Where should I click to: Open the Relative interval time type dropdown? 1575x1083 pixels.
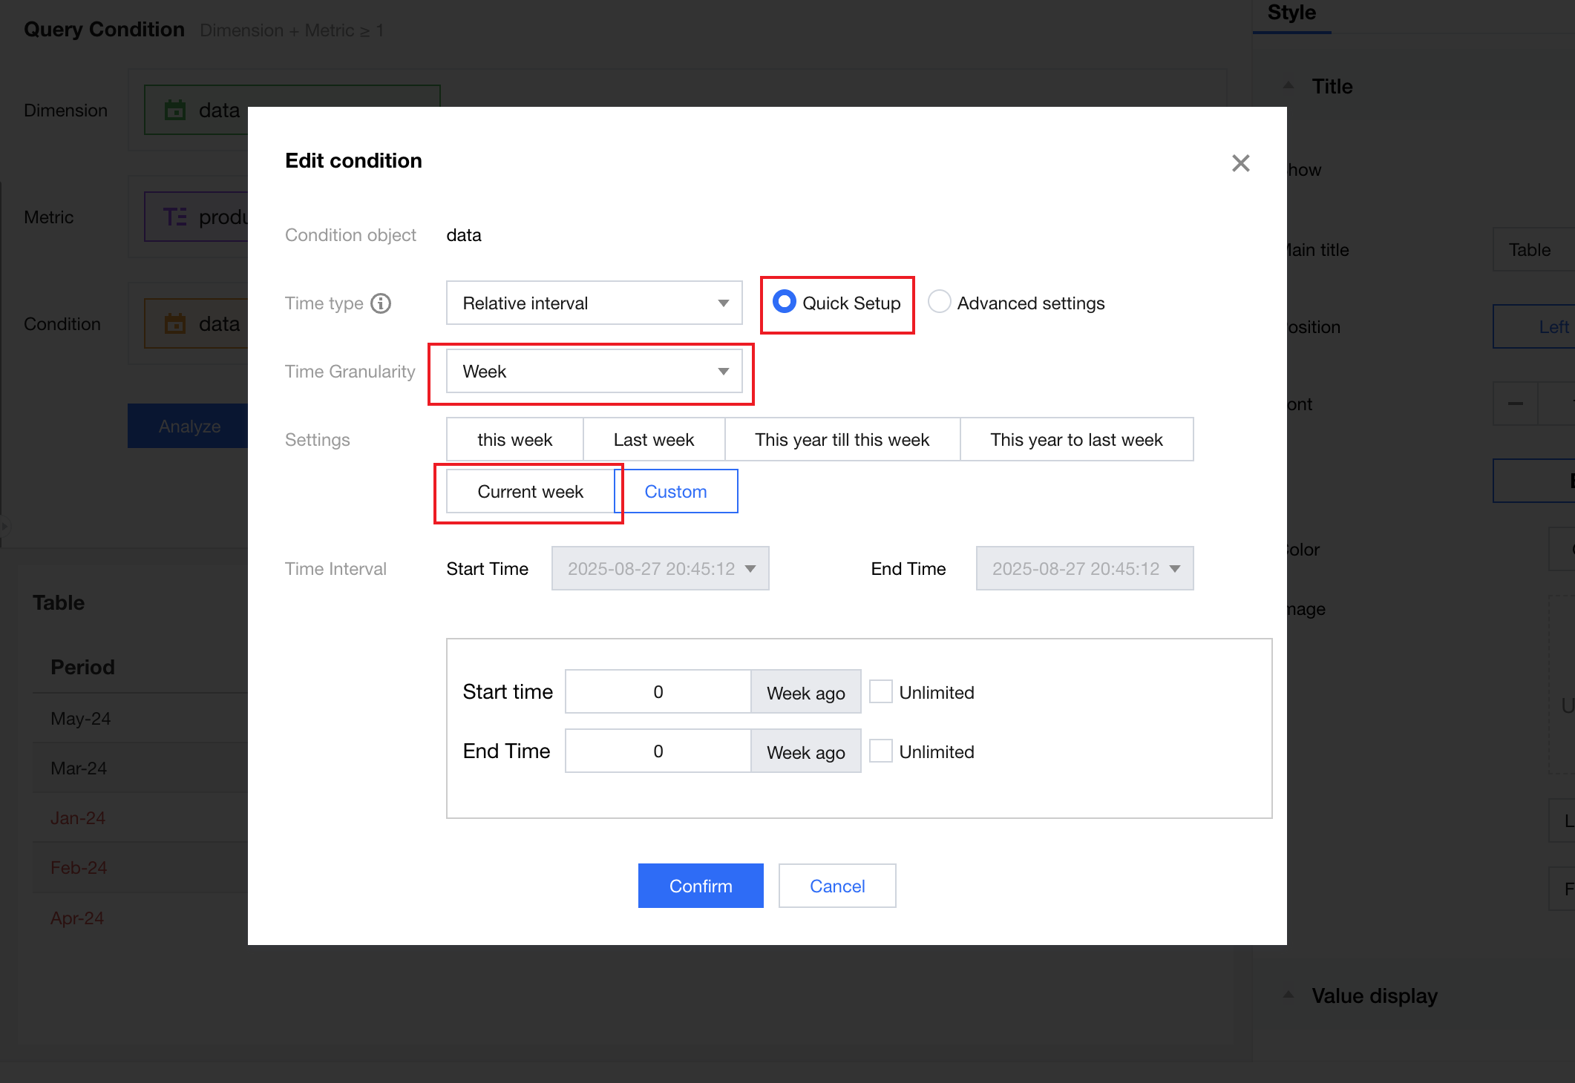(594, 303)
